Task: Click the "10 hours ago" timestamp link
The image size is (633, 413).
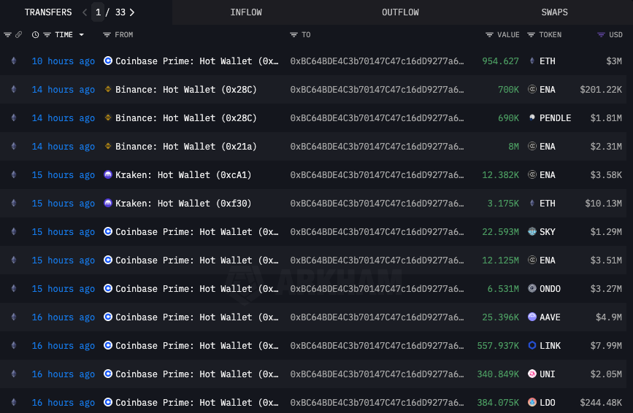Action: pyautogui.click(x=63, y=61)
